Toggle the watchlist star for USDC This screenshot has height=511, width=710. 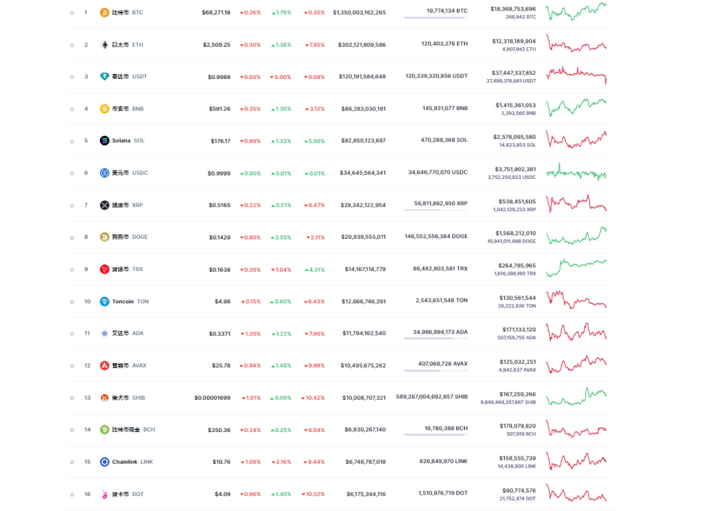coord(72,173)
